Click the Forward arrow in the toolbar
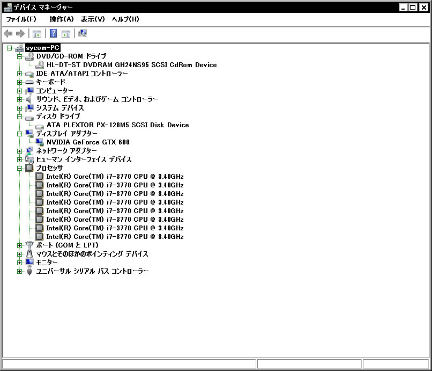 click(x=20, y=33)
